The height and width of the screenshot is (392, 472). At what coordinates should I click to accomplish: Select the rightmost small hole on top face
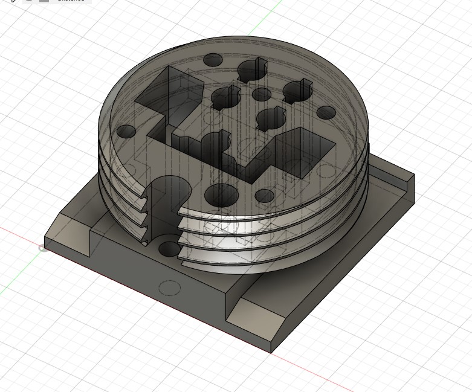[x=326, y=112]
